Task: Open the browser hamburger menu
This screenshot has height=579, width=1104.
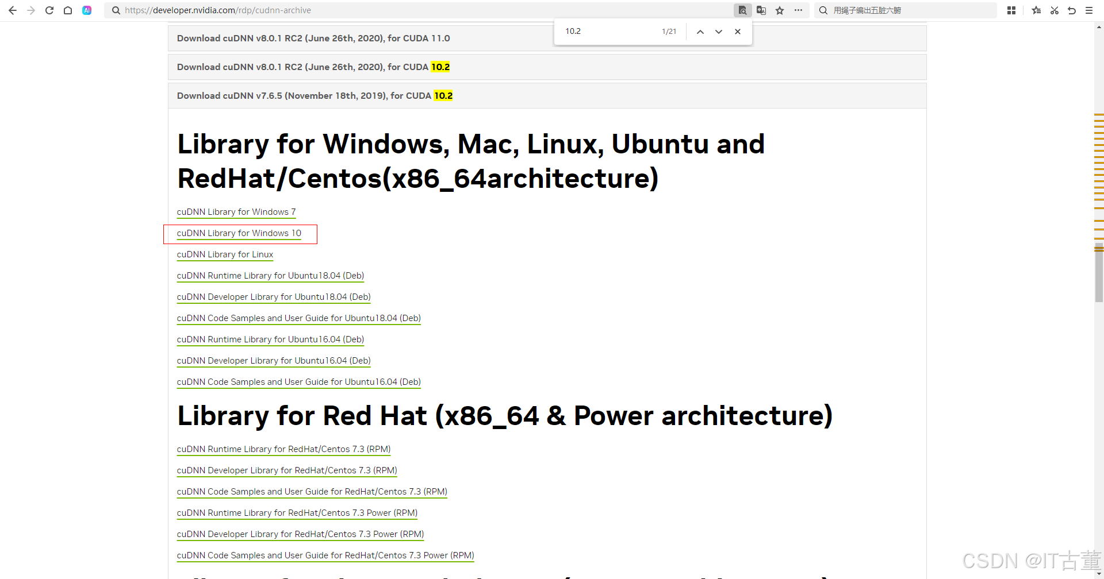Action: pyautogui.click(x=1090, y=10)
